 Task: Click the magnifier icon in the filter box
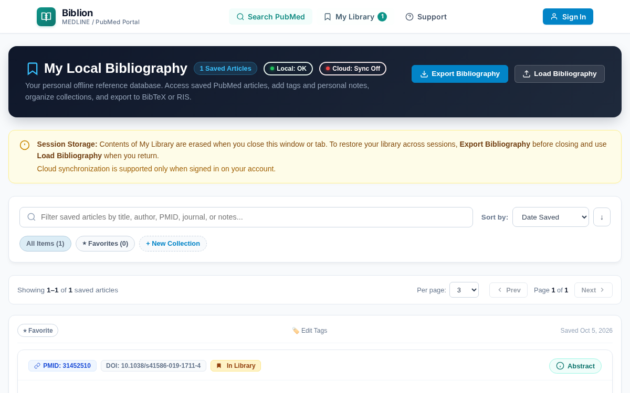pos(31,217)
